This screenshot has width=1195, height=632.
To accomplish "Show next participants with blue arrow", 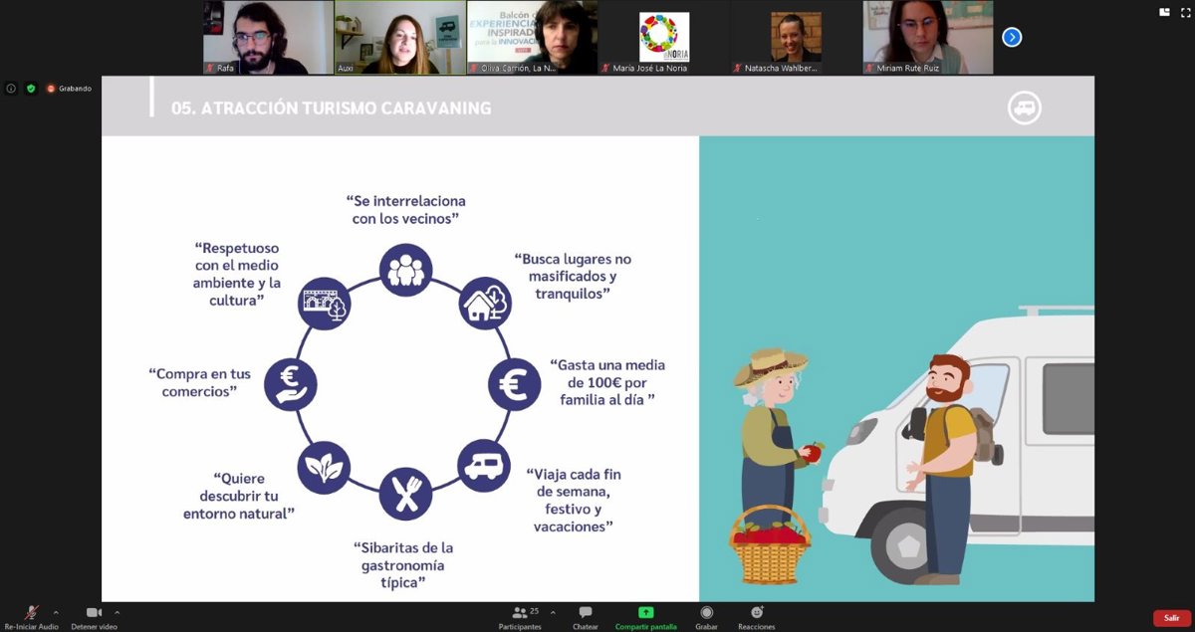I will pyautogui.click(x=1012, y=38).
